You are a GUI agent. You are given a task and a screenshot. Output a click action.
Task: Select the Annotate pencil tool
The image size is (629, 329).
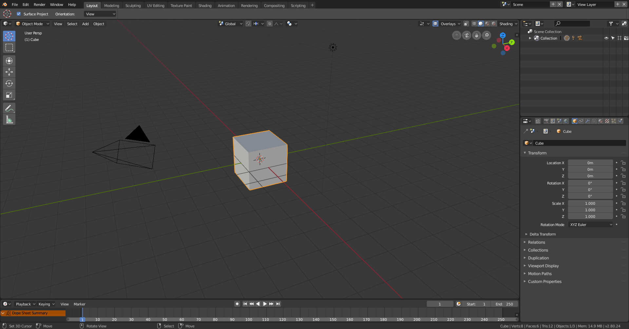point(9,108)
